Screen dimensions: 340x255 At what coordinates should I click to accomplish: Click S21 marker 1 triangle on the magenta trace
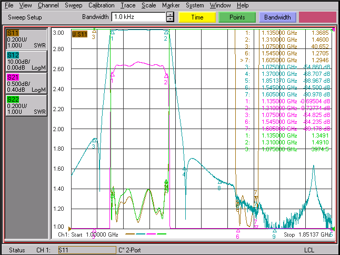coord(113,75)
